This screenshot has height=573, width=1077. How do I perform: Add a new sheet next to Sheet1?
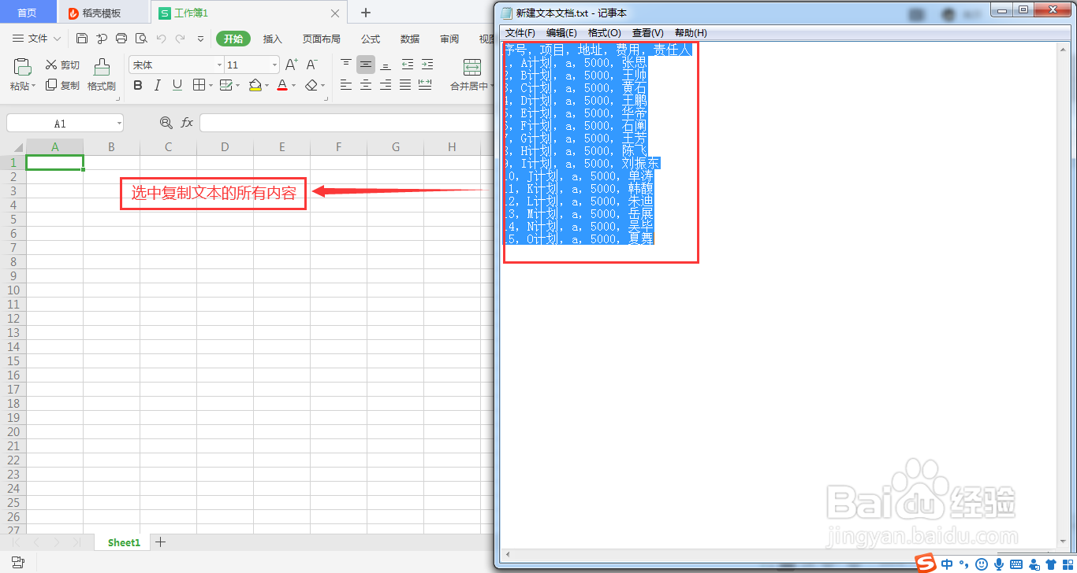[x=161, y=542]
